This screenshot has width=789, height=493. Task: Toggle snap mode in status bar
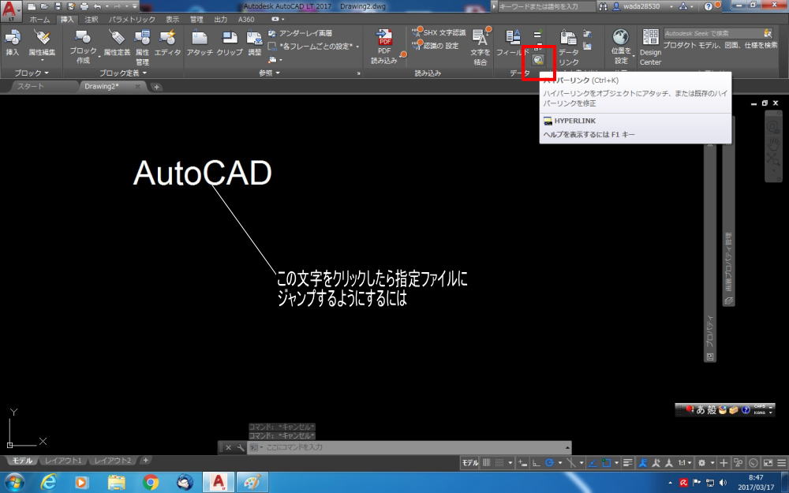(x=499, y=463)
